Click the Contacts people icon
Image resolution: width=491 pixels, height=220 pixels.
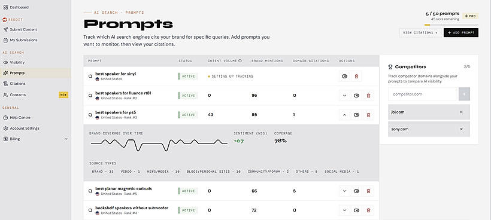[5, 94]
